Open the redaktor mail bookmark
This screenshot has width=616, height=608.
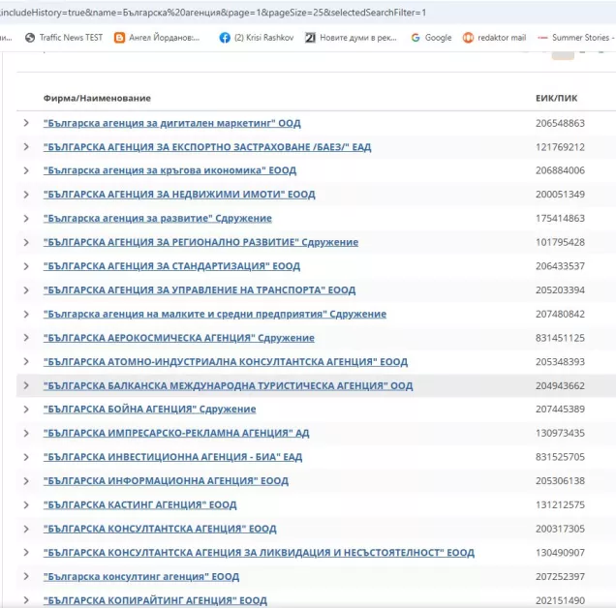(469, 38)
